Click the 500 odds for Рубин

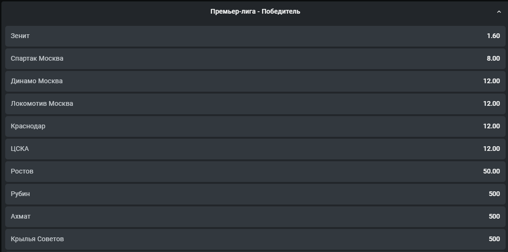pyautogui.click(x=494, y=194)
